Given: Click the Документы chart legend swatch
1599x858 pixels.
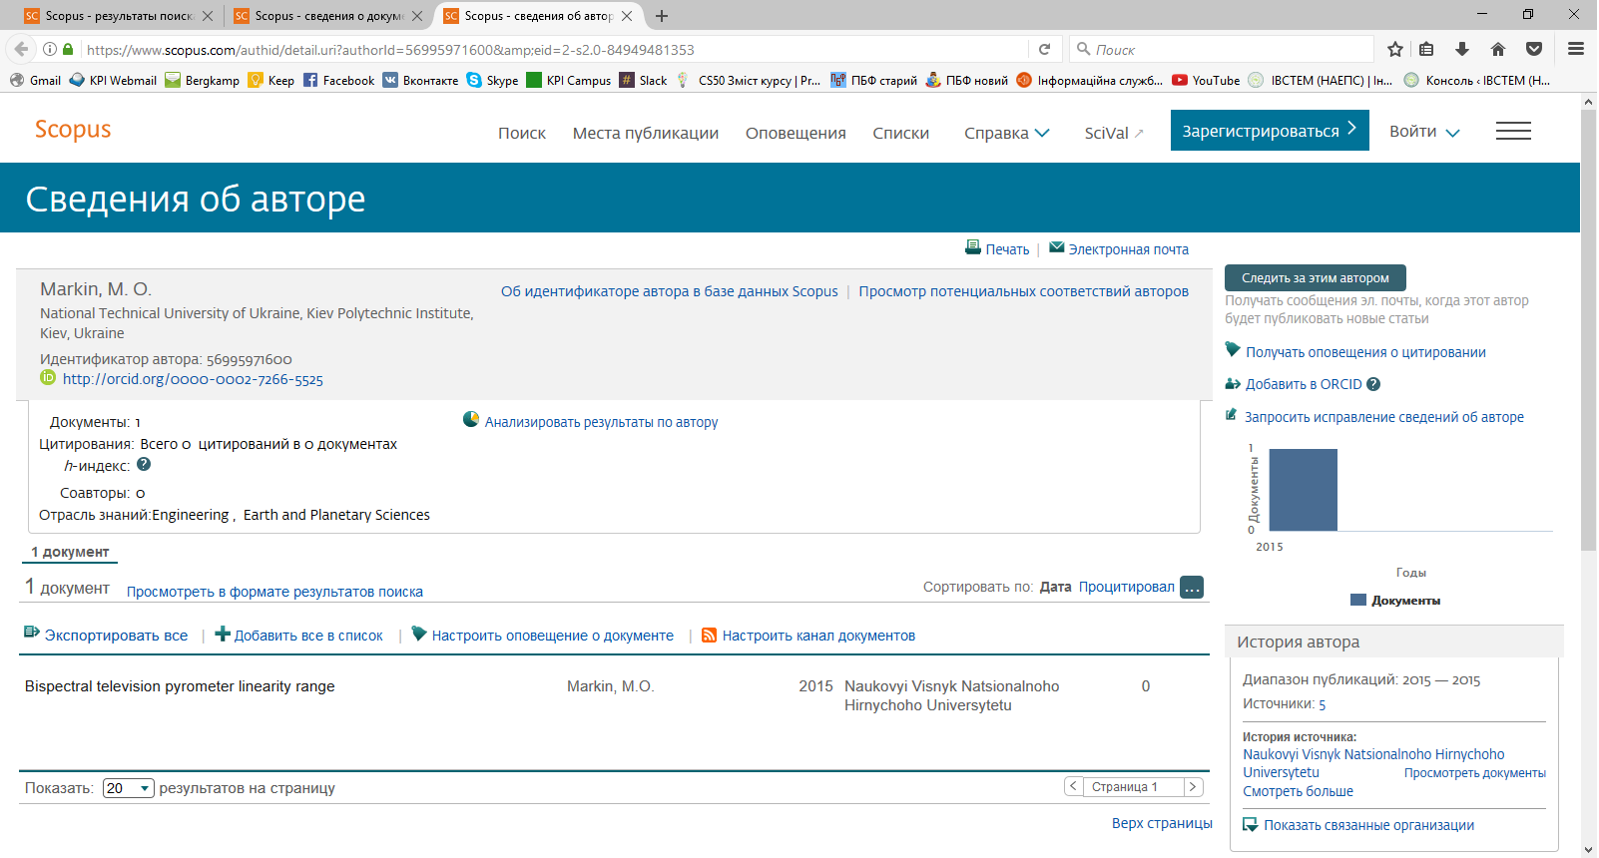Looking at the screenshot, I should coord(1357,600).
